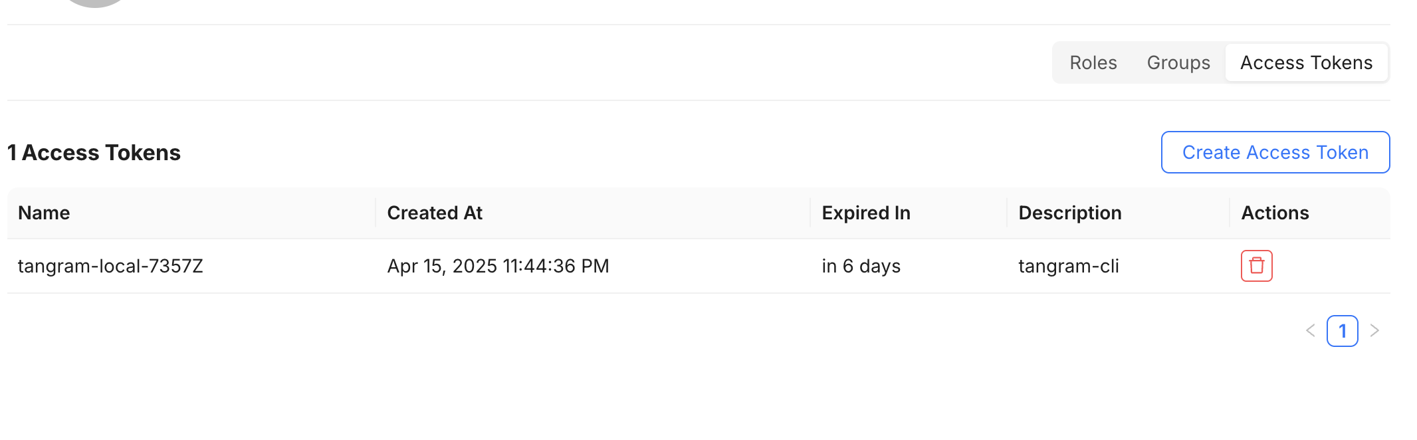Image resolution: width=1417 pixels, height=440 pixels.
Task: Select page 1 in the pagination
Action: tap(1343, 330)
